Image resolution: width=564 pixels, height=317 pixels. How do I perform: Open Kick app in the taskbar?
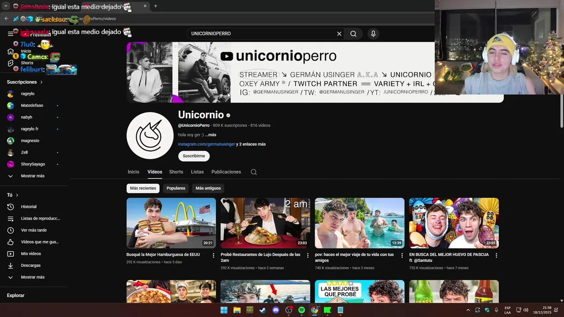[x=327, y=310]
